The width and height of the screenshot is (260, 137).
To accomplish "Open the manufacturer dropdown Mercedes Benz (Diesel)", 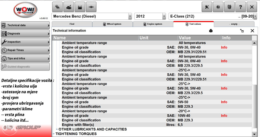I will tap(130, 16).
